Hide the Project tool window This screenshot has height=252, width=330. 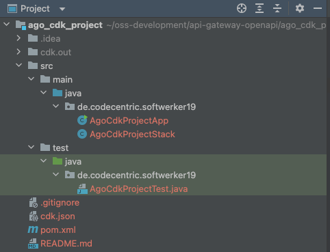point(318,8)
